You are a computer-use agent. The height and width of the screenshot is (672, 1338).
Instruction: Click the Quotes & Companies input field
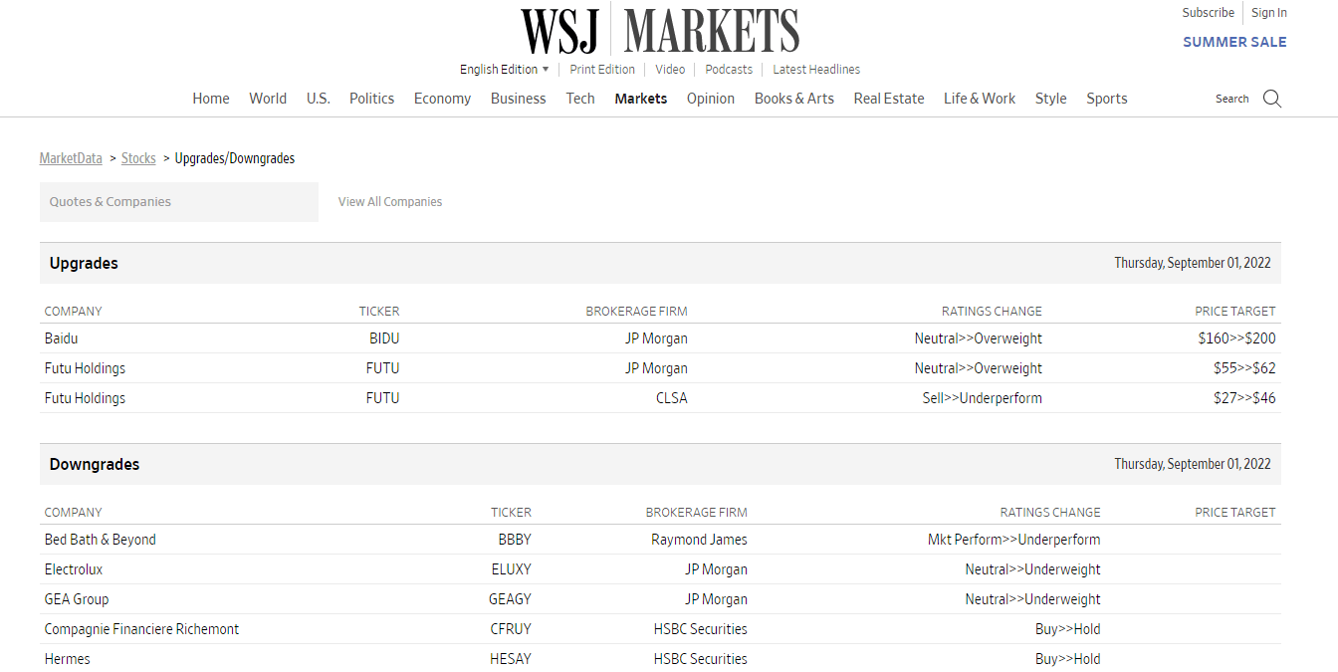[179, 202]
